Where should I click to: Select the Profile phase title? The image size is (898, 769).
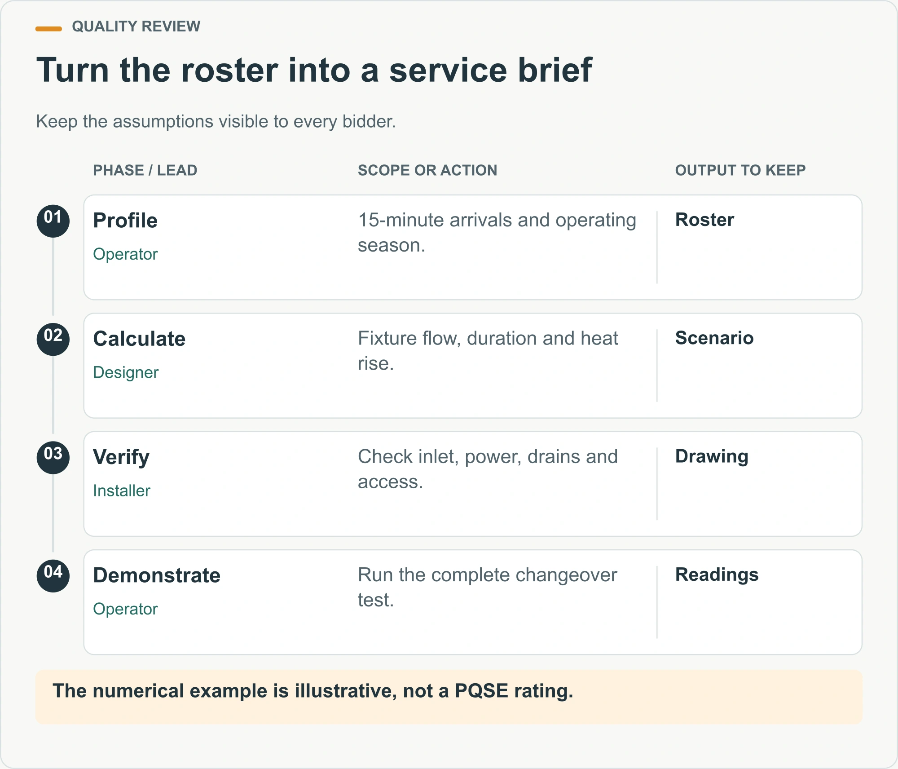(125, 221)
